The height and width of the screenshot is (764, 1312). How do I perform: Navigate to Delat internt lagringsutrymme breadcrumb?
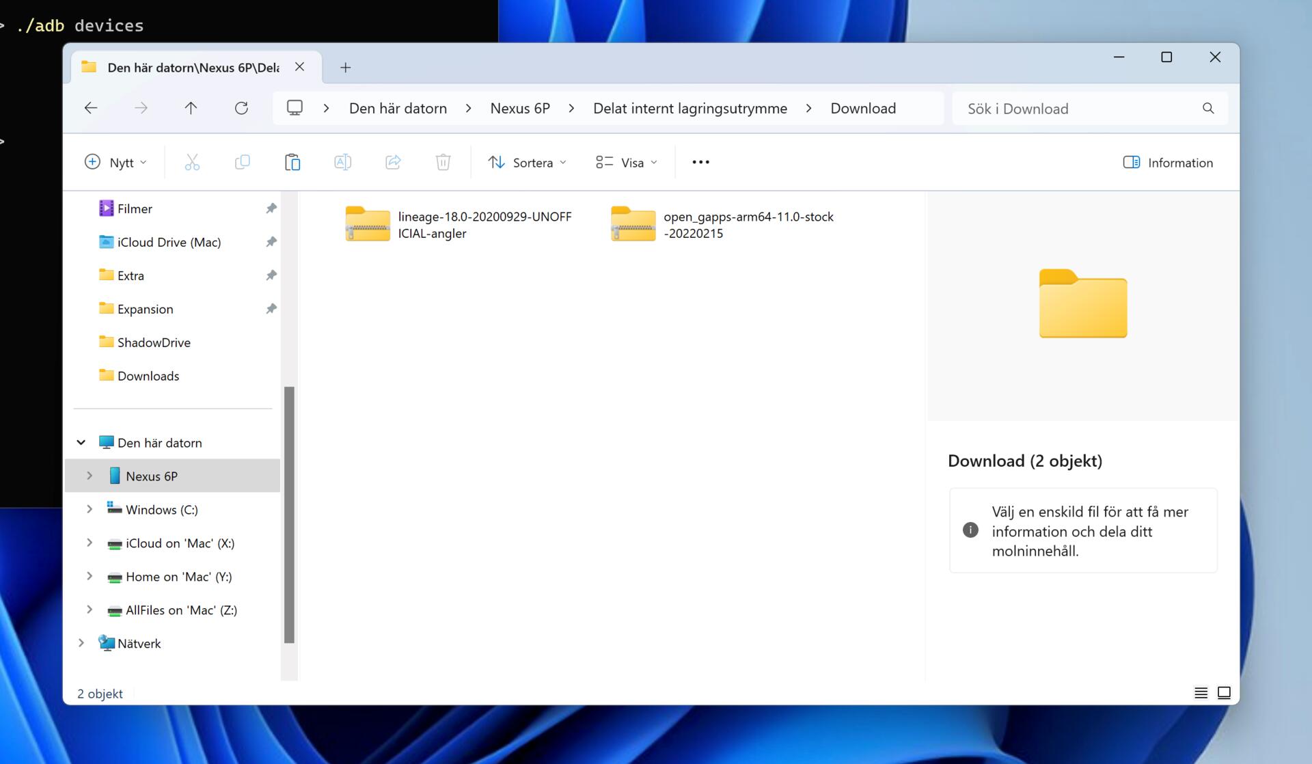coord(689,108)
